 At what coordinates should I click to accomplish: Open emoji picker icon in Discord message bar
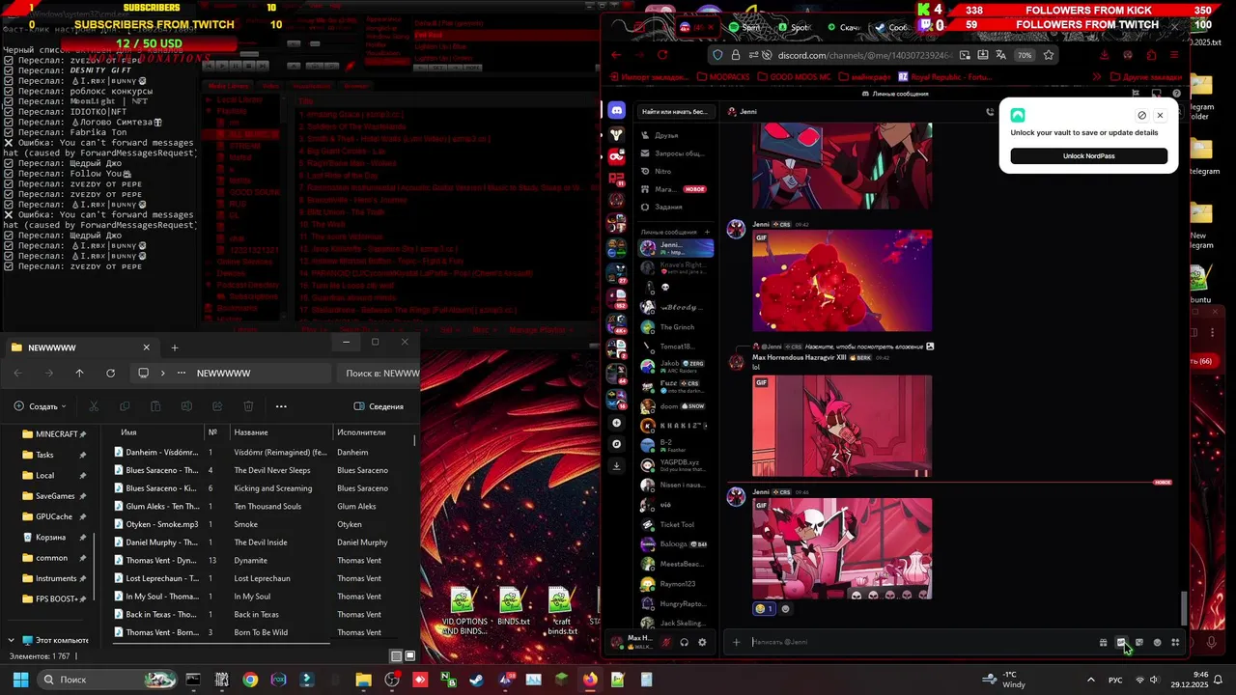coord(1157,642)
